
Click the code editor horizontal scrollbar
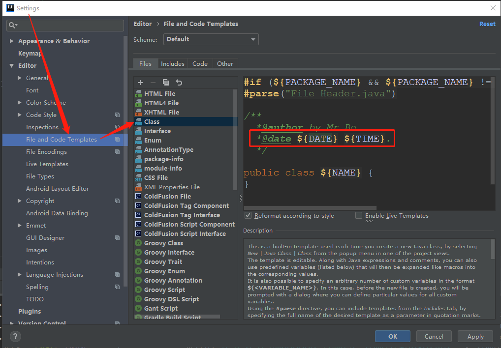pyautogui.click(x=310, y=208)
